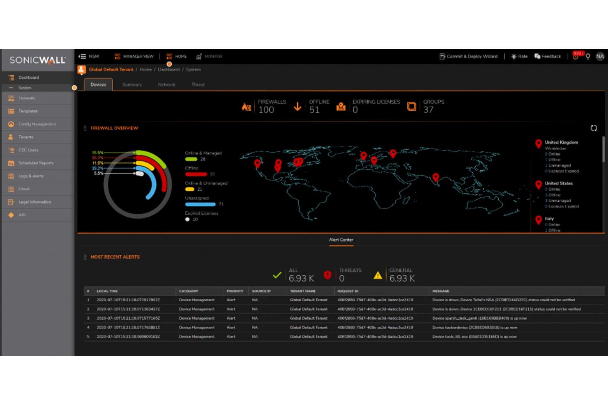Collapse the sidebar with the NSM menu icon
This screenshot has width=608, height=405.
[82, 56]
